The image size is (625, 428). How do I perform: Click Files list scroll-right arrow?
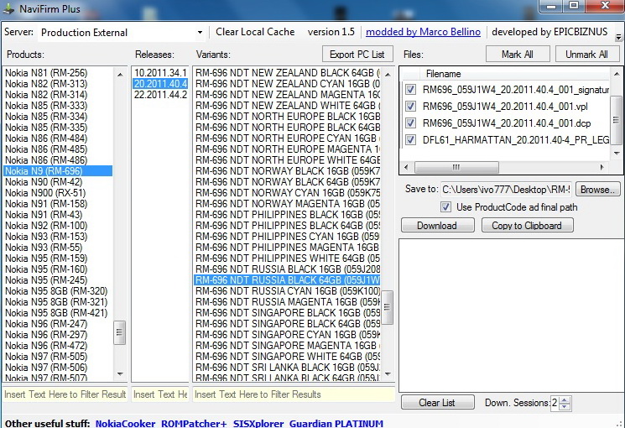click(602, 167)
